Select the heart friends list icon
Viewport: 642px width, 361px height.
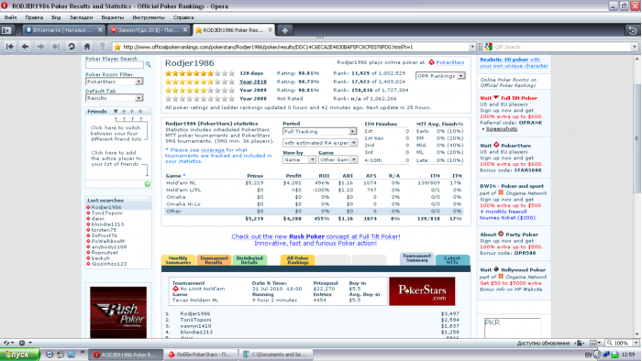click(x=116, y=111)
